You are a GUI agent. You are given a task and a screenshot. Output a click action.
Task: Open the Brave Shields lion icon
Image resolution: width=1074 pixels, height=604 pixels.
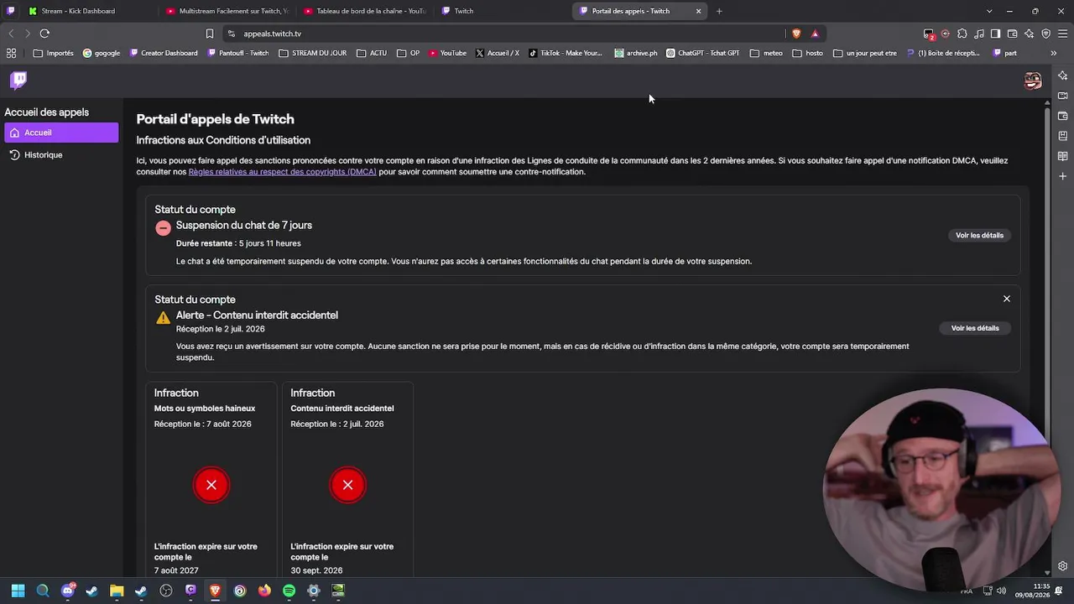point(796,34)
